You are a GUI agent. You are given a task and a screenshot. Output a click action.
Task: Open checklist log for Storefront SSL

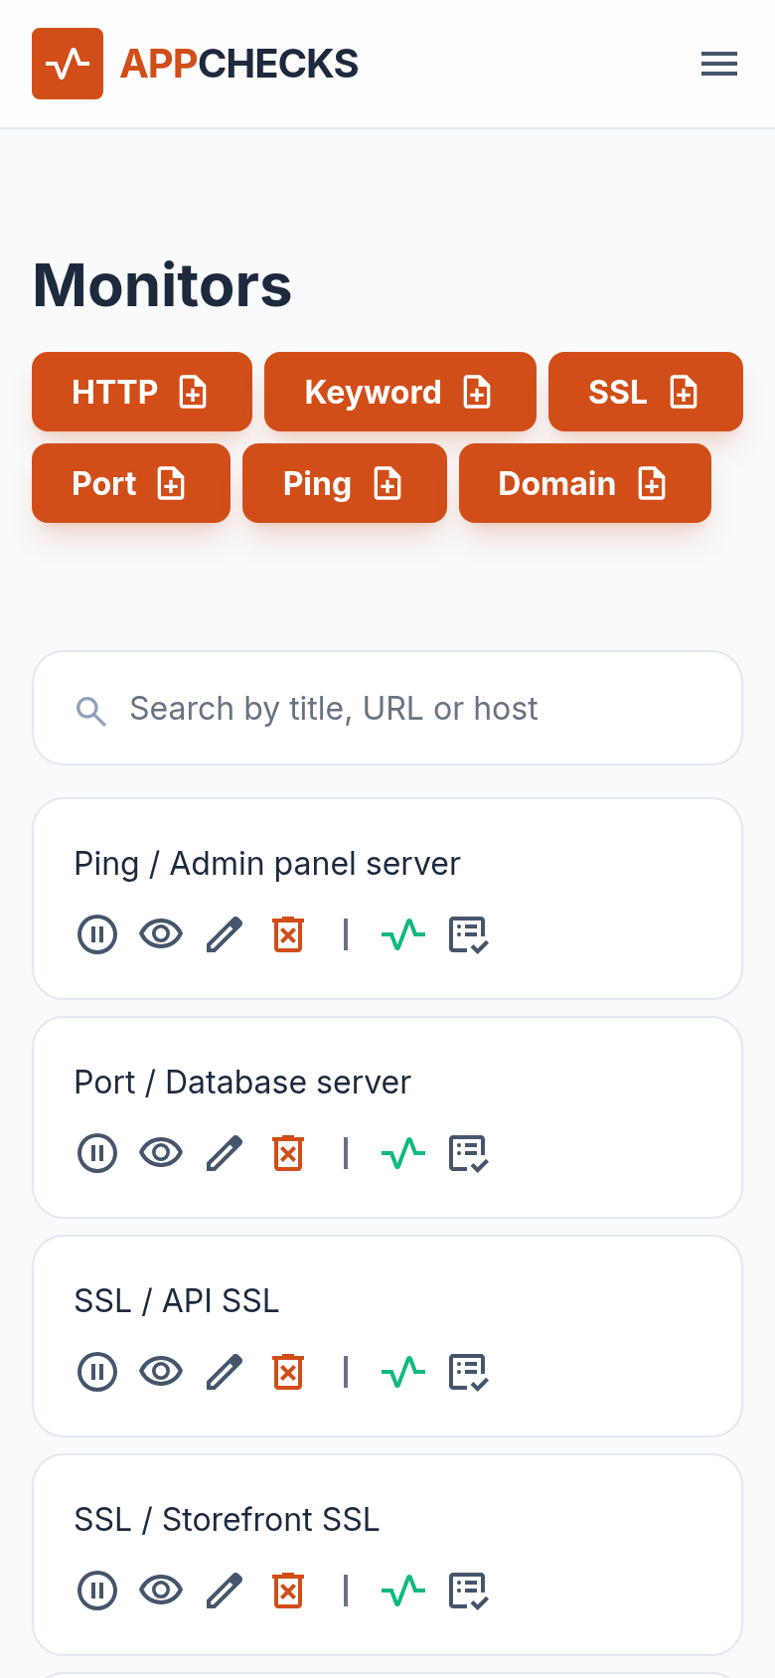(x=468, y=1591)
